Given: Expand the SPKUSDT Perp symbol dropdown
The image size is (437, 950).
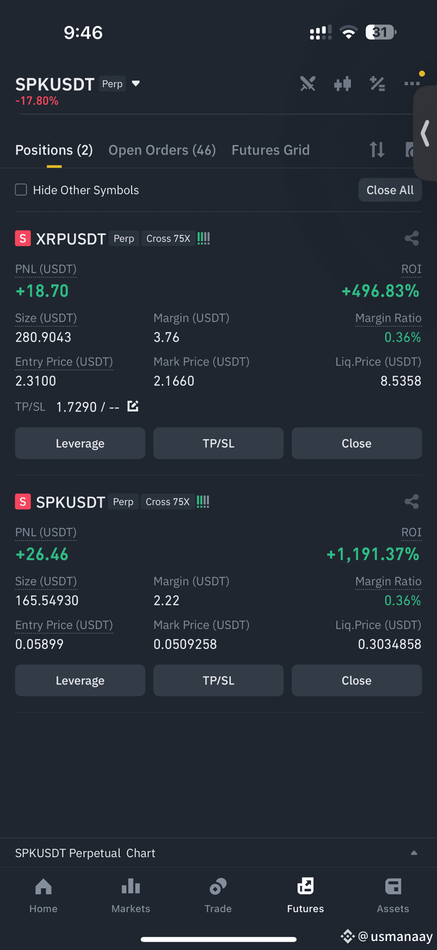Looking at the screenshot, I should (136, 83).
